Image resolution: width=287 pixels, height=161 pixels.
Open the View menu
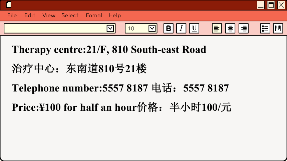tap(49, 15)
